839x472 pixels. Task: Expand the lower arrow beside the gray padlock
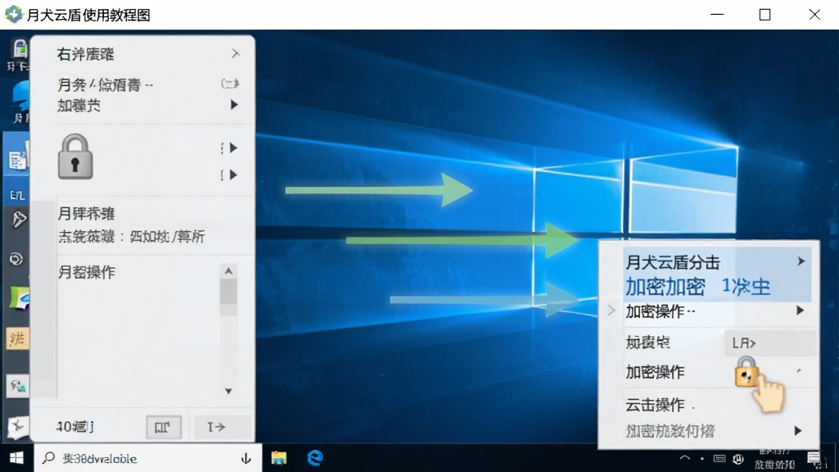click(234, 175)
